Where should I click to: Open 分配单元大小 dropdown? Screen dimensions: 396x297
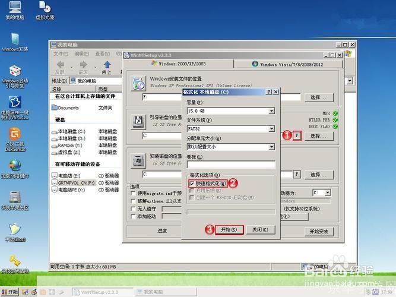pyautogui.click(x=271, y=147)
